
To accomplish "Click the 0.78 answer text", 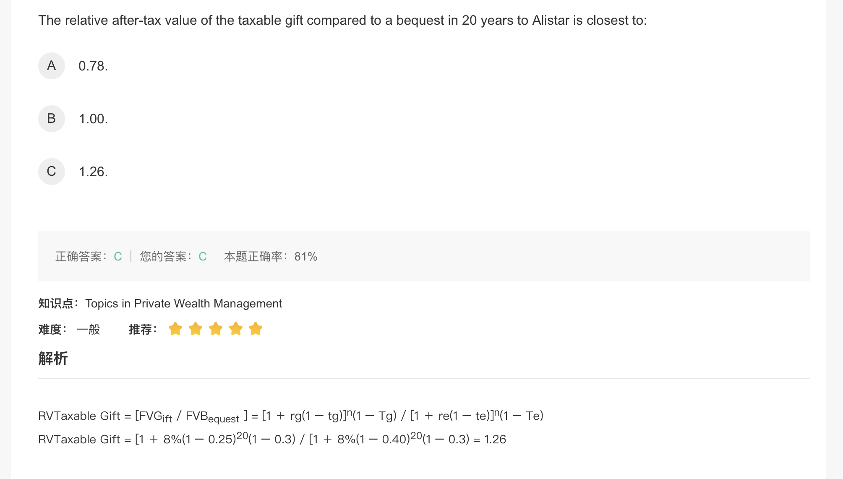I will coord(93,66).
